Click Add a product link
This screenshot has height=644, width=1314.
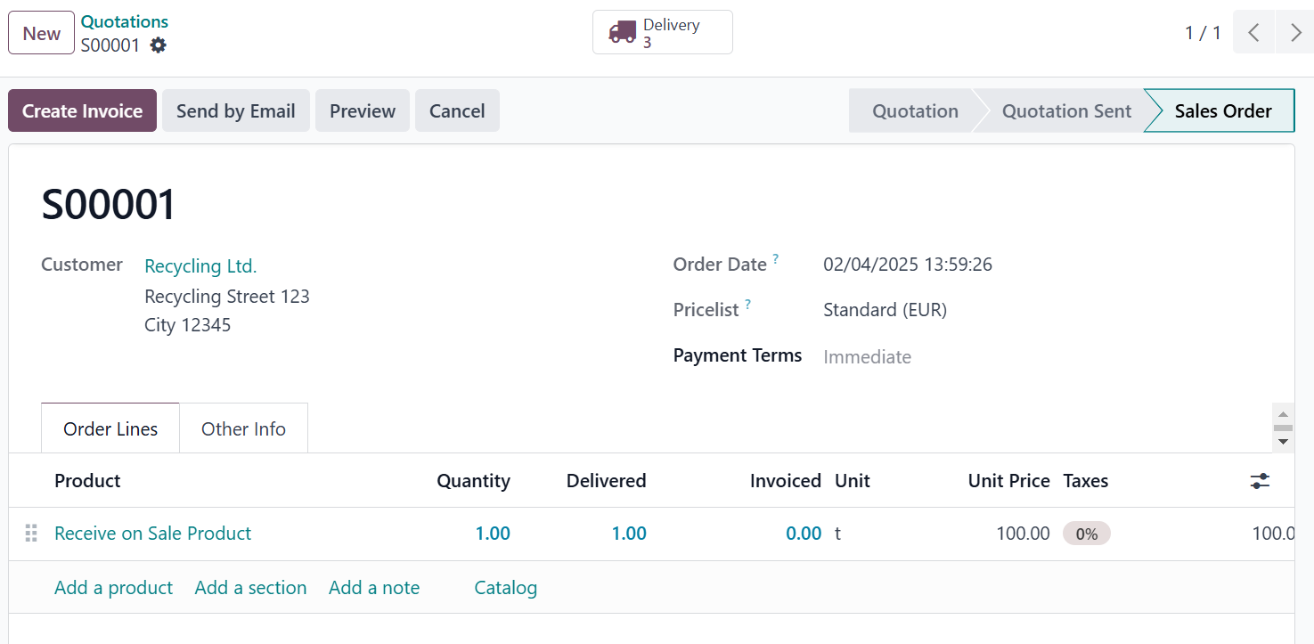coord(113,588)
